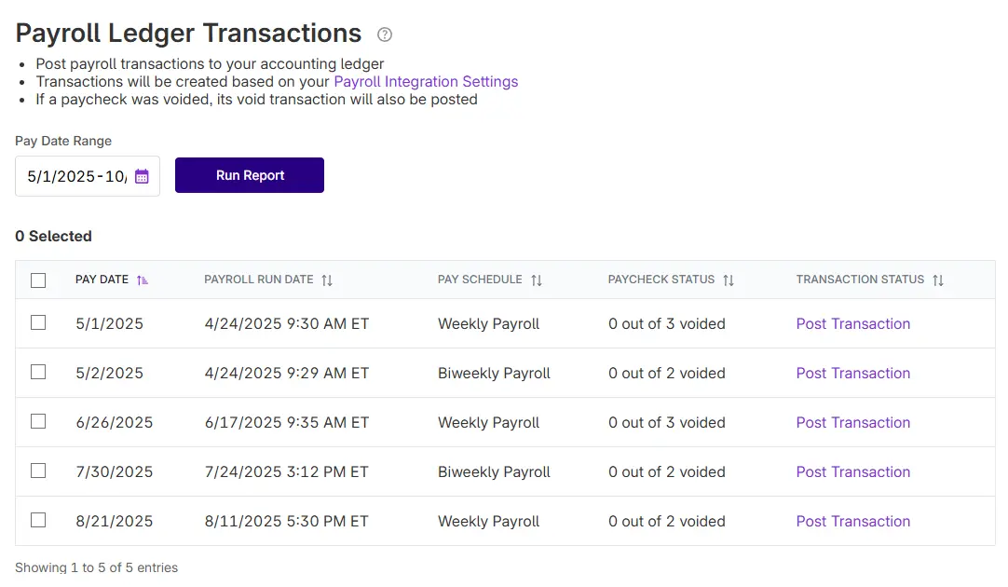Click the Pay Date Range input field
Screen dimensions: 1008x587
(x=75, y=175)
